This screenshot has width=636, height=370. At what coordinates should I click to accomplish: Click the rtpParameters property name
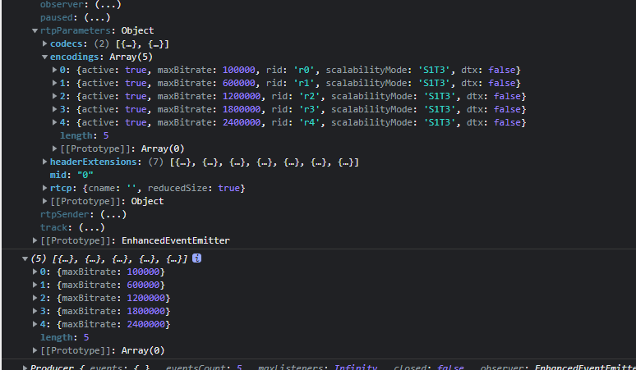click(x=76, y=31)
